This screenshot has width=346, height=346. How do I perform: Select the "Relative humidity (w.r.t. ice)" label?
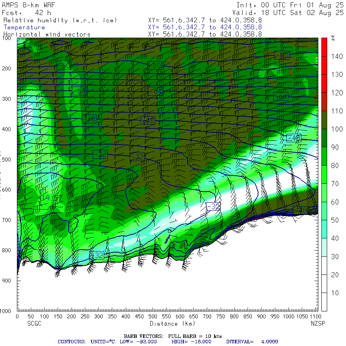pyautogui.click(x=60, y=20)
